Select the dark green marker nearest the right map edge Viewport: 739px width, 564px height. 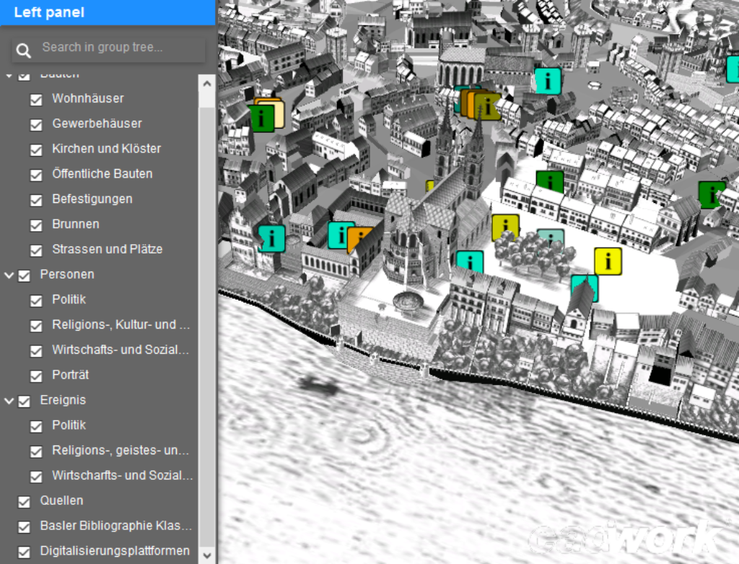[711, 194]
